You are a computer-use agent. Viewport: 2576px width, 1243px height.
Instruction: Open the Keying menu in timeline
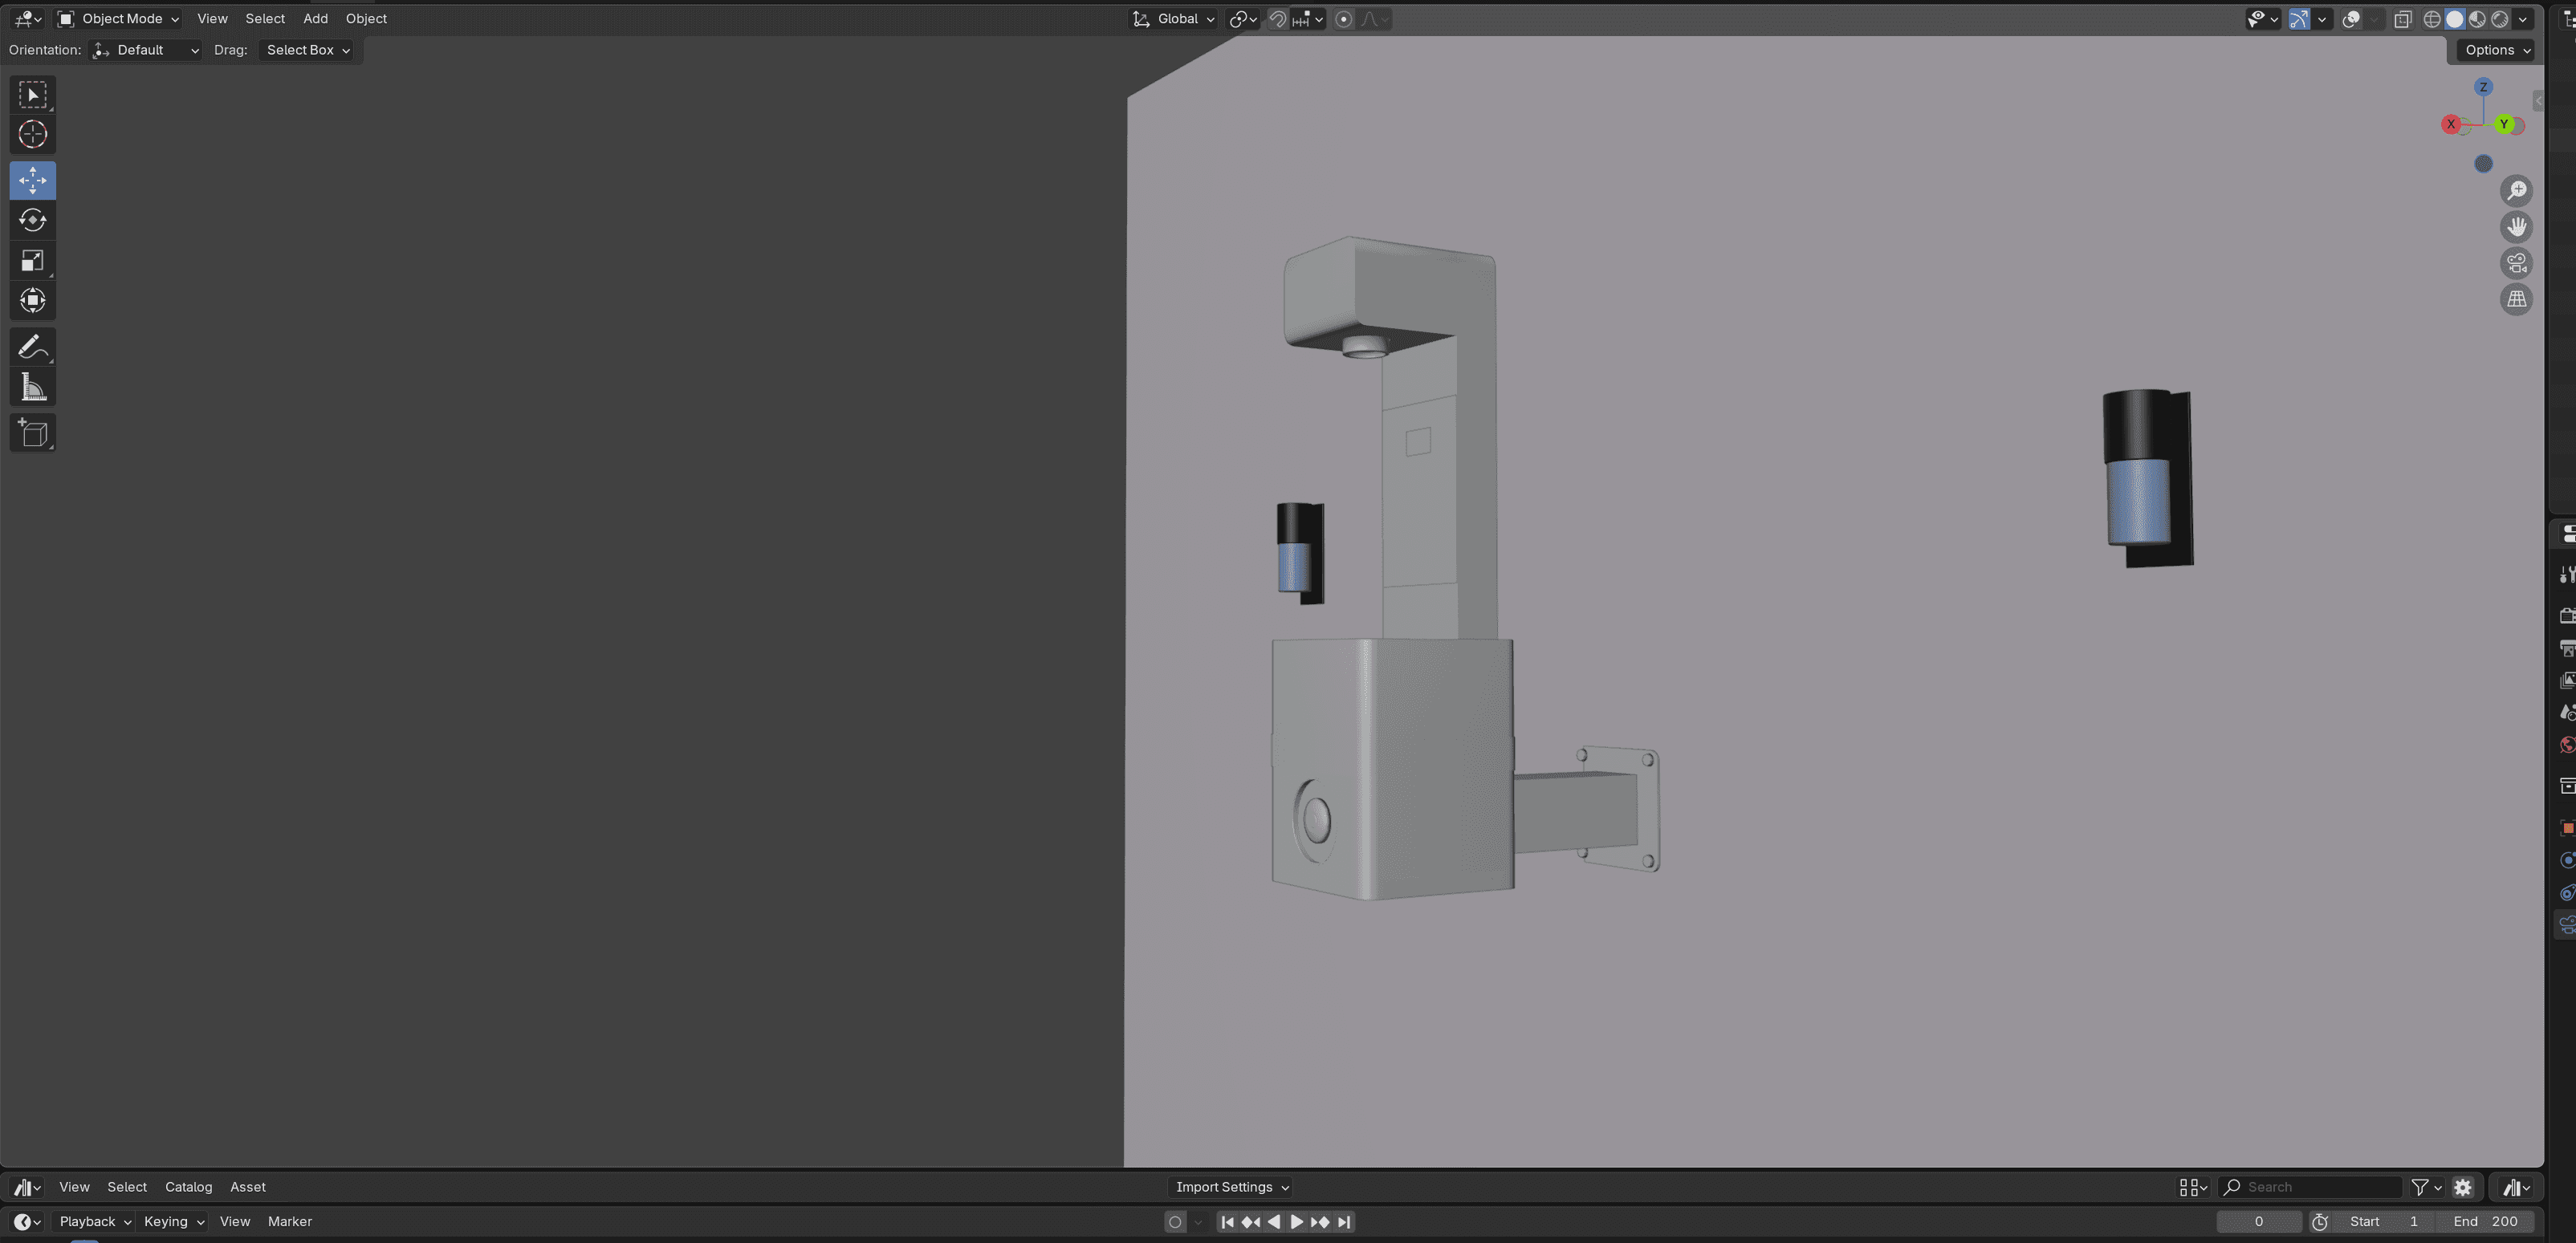[x=173, y=1221]
